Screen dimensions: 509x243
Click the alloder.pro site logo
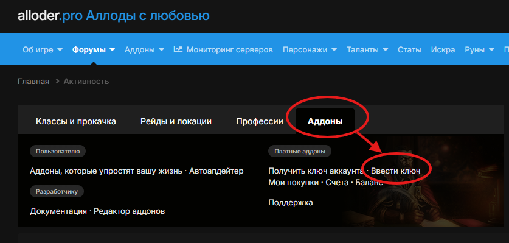[114, 16]
